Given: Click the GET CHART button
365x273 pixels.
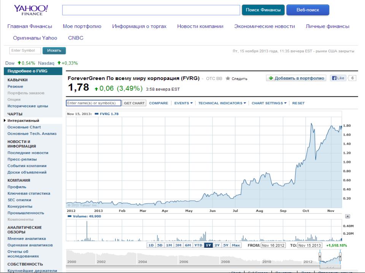Looking at the screenshot, I should coord(134,103).
